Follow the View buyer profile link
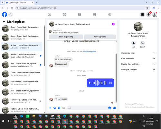This screenshot has width=161, height=129. [89, 52]
